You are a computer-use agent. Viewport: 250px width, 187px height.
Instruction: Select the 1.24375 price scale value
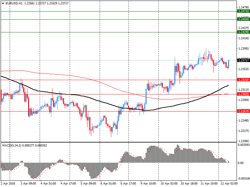pos(243,28)
